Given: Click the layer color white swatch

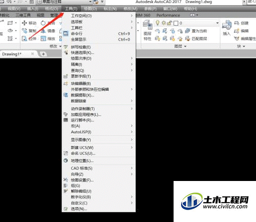Looking at the screenshot, I should [176, 23].
